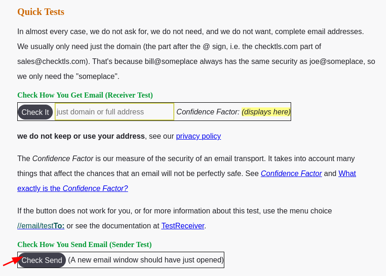Click the Check It button
Image resolution: width=386 pixels, height=276 pixels.
tap(35, 112)
